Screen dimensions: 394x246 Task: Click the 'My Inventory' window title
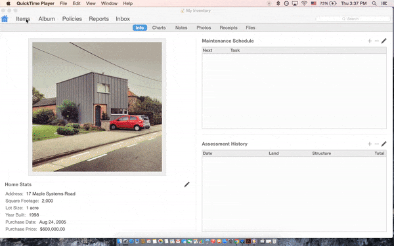(198, 10)
